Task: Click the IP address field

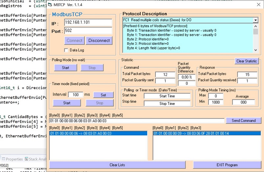Action: click(88, 22)
